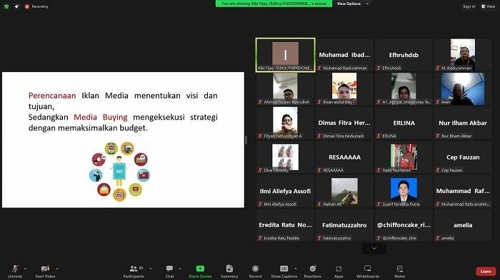Select the A1_Aprizal_Universitas video tile

coord(404,89)
